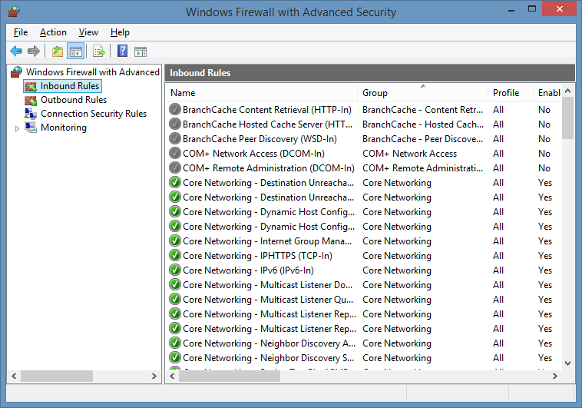Click the rules list scroll down arrow
The image size is (582, 408).
pos(567,363)
